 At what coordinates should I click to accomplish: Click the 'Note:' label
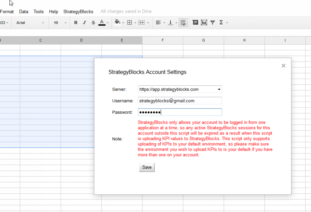[x=117, y=139]
